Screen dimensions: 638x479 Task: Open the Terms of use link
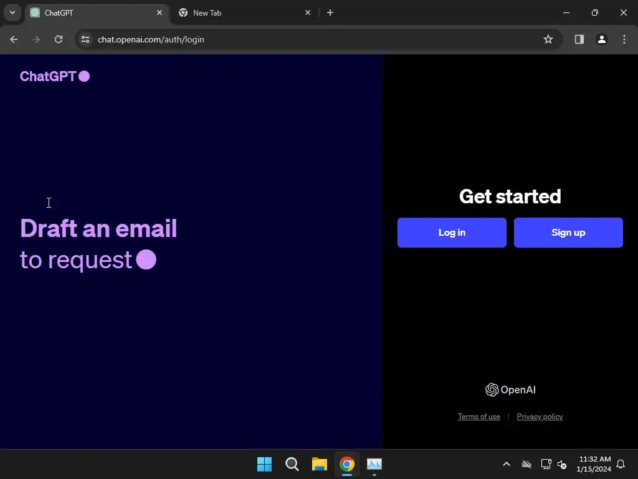[x=479, y=416]
